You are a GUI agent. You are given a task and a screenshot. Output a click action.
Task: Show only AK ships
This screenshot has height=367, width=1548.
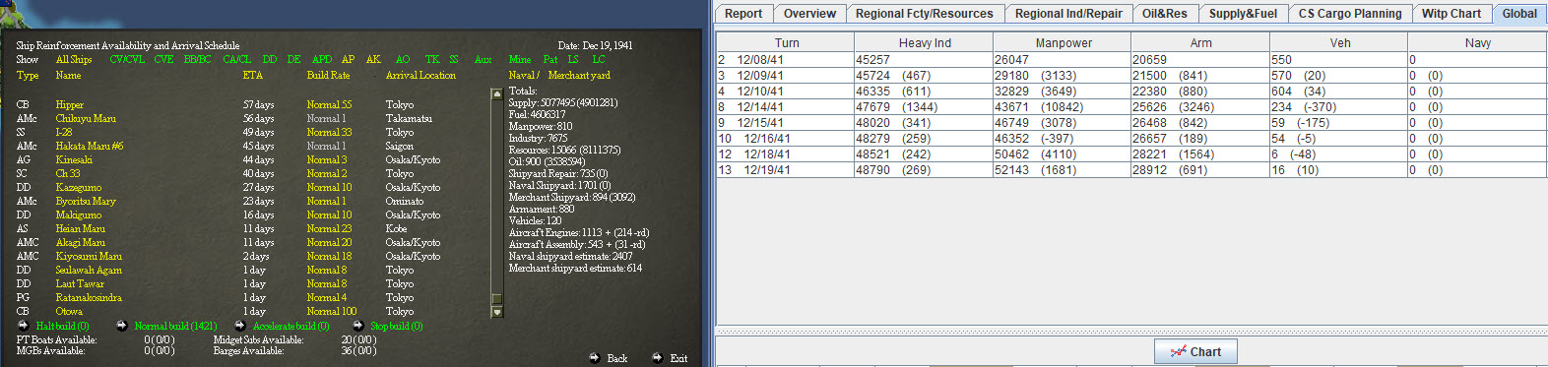click(373, 59)
